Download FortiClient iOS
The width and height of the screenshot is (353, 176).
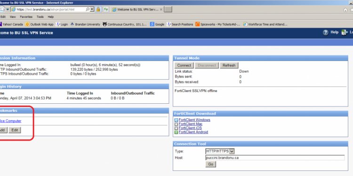pyautogui.click(x=190, y=128)
